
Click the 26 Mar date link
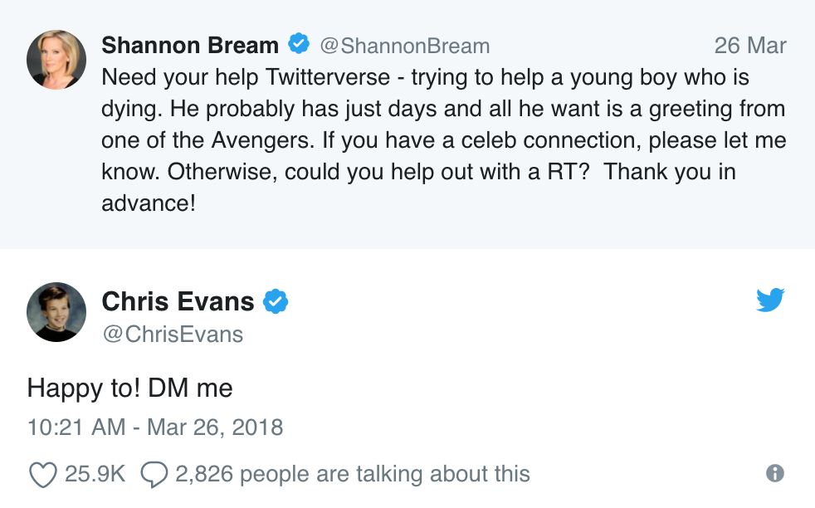coord(749,45)
